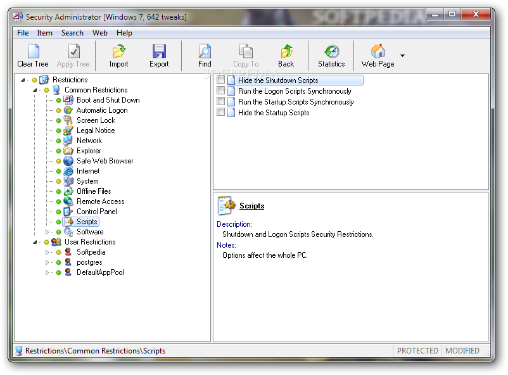508x375 pixels.
Task: Select the Software tree icon
Action: click(x=68, y=232)
